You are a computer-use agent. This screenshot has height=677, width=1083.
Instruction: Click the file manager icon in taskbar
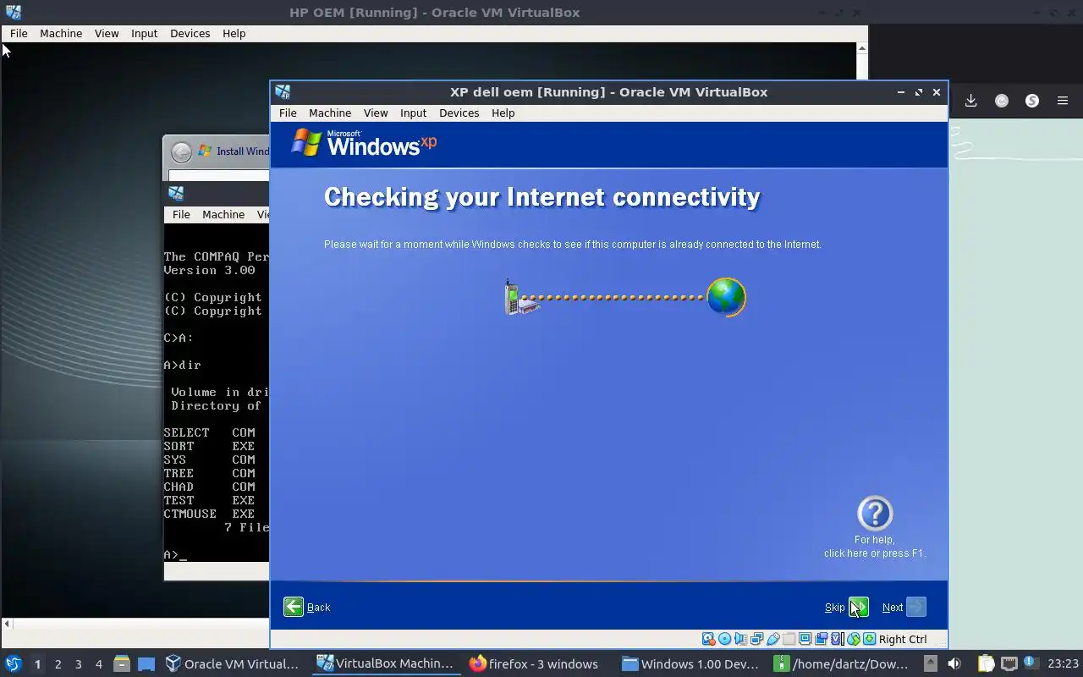(x=122, y=663)
